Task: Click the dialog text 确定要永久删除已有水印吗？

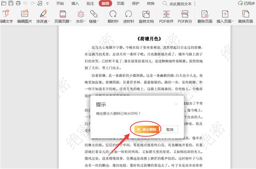Action: click(118, 113)
